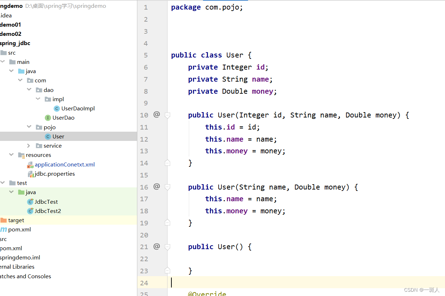Select the User file in the project tree
The width and height of the screenshot is (445, 296).
(x=59, y=136)
